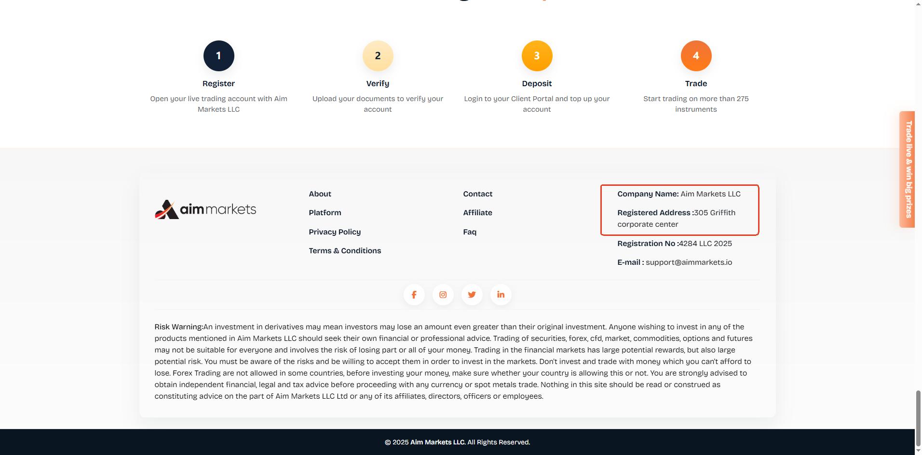The width and height of the screenshot is (922, 455).
Task: Open the Contact footer link
Action: pos(477,194)
